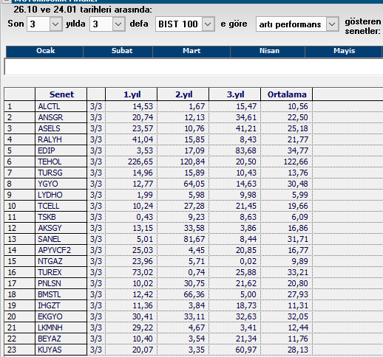The height and width of the screenshot is (357, 383).
Task: Click the empty field below month tabs
Action: point(194,66)
